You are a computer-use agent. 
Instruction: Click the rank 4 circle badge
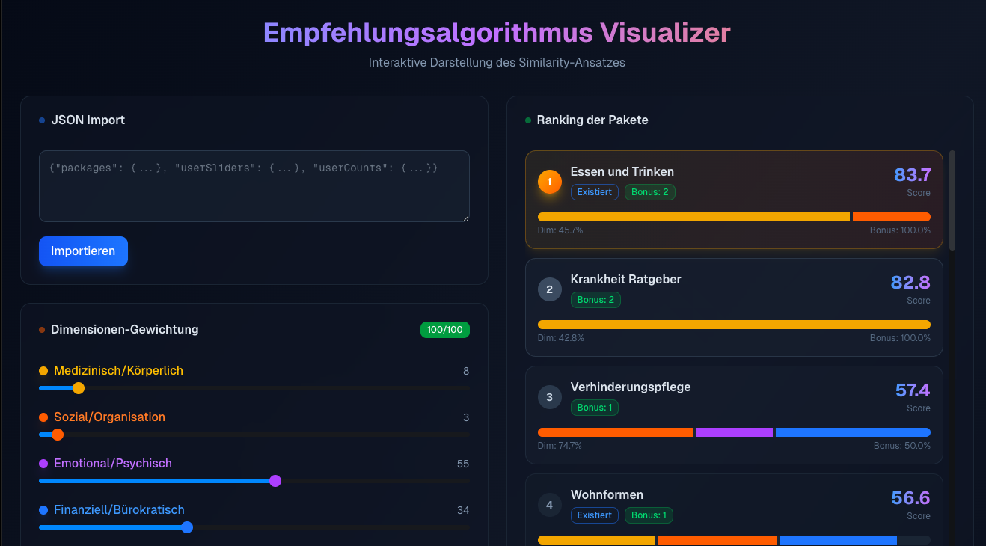coord(549,505)
